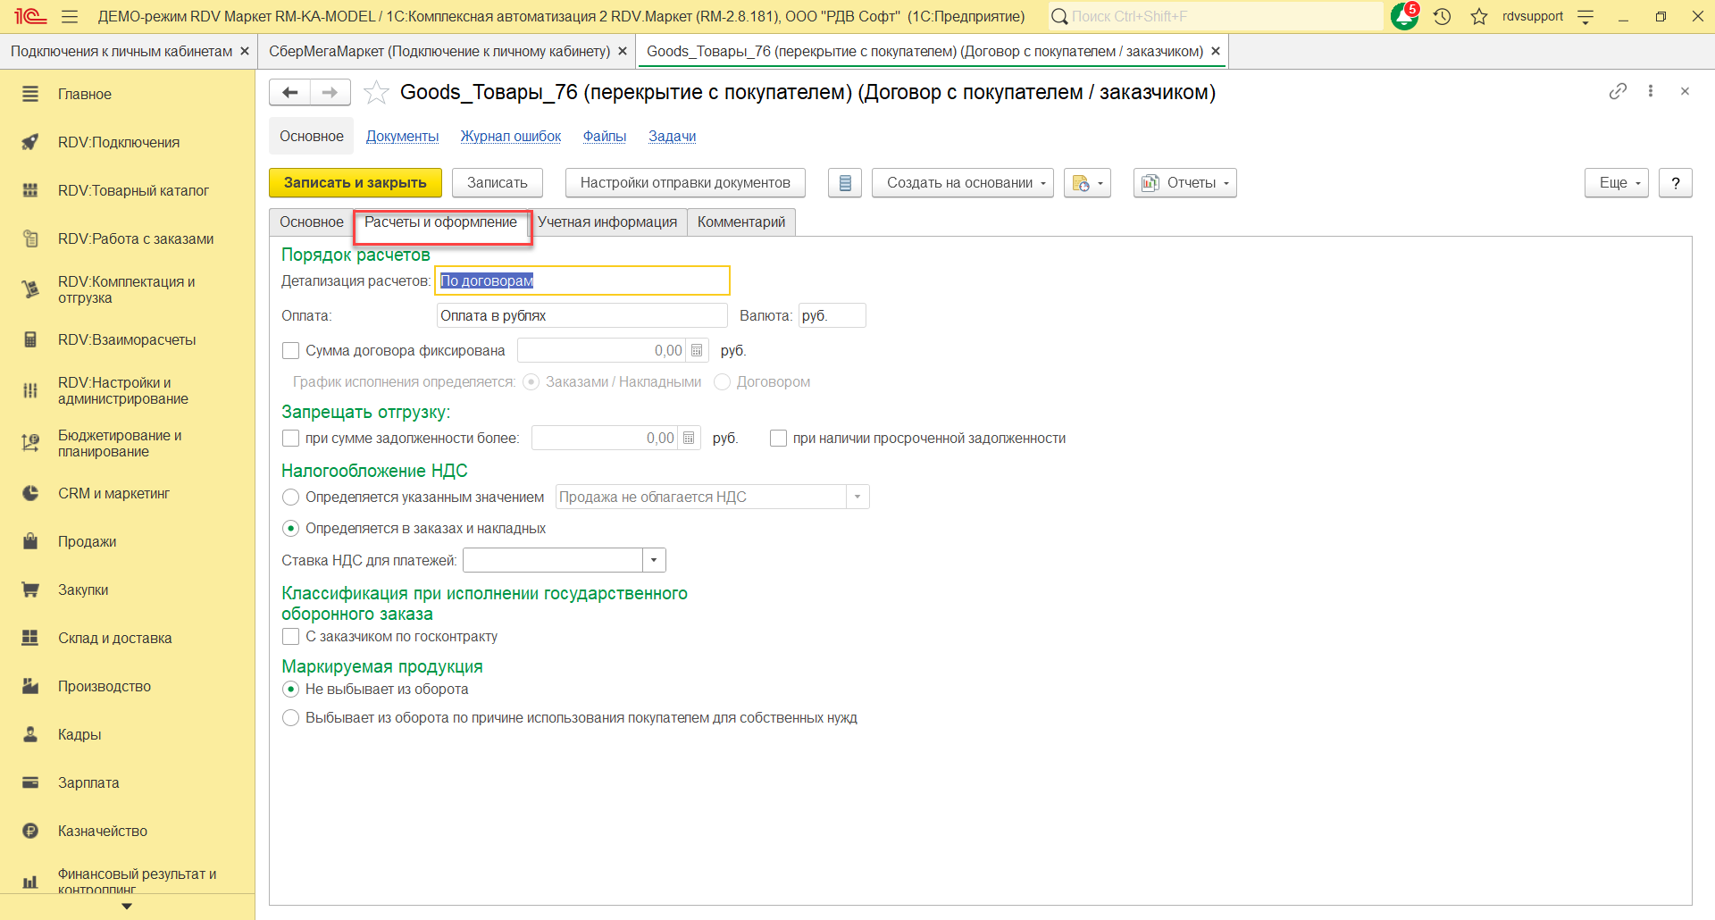This screenshot has height=920, width=1715.
Task: Click the get link chain icon
Action: pyautogui.click(x=1618, y=91)
